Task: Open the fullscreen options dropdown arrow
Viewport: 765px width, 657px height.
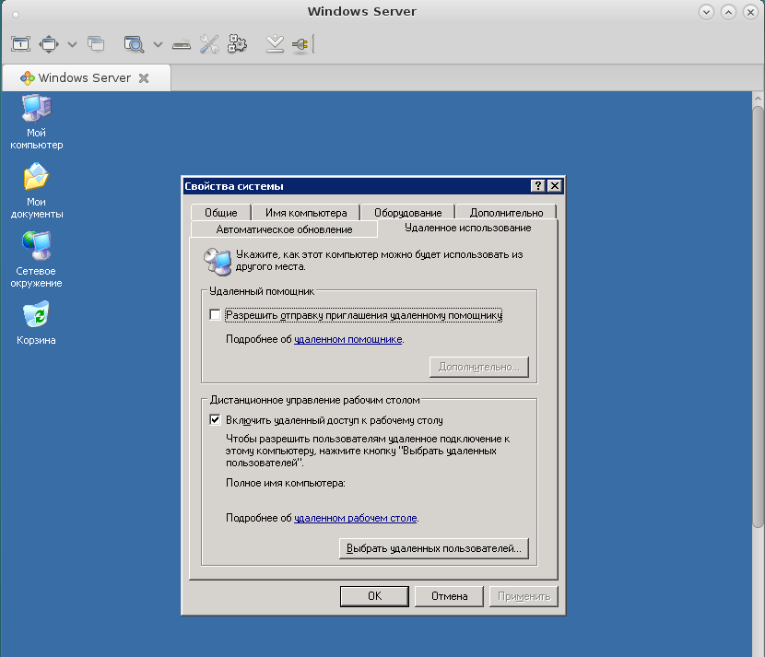Action: (x=72, y=45)
